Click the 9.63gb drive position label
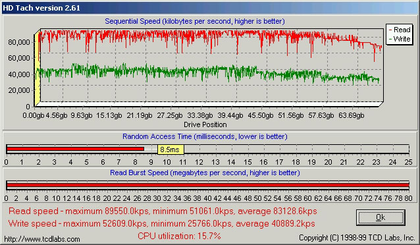The image size is (420, 245). pyautogui.click(x=82, y=115)
